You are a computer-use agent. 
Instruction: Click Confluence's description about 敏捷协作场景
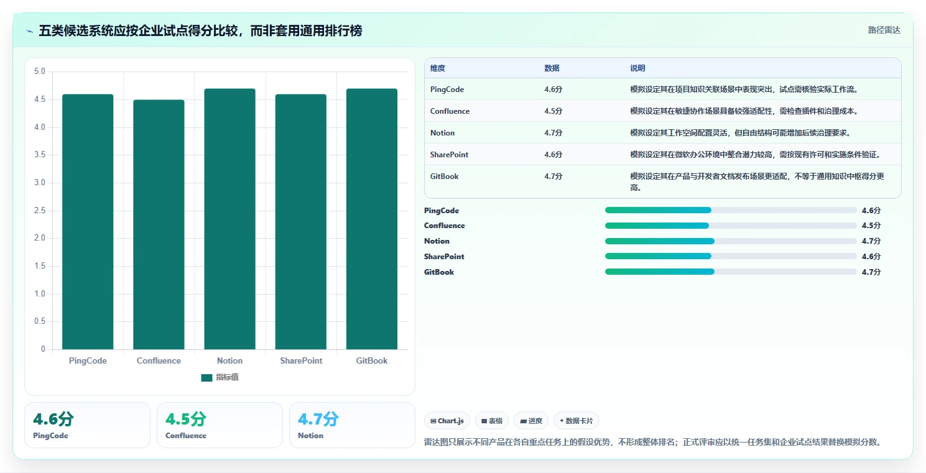pos(744,111)
